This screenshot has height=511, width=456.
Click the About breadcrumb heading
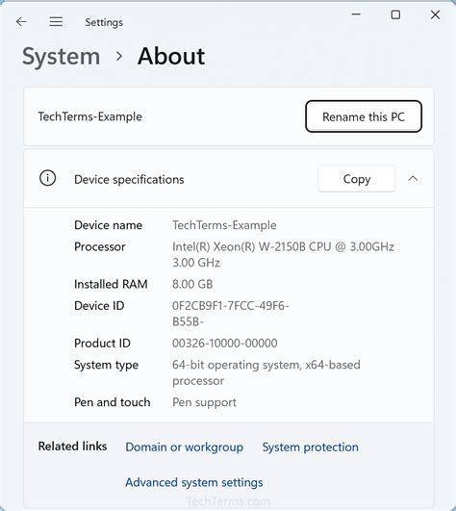coord(171,56)
